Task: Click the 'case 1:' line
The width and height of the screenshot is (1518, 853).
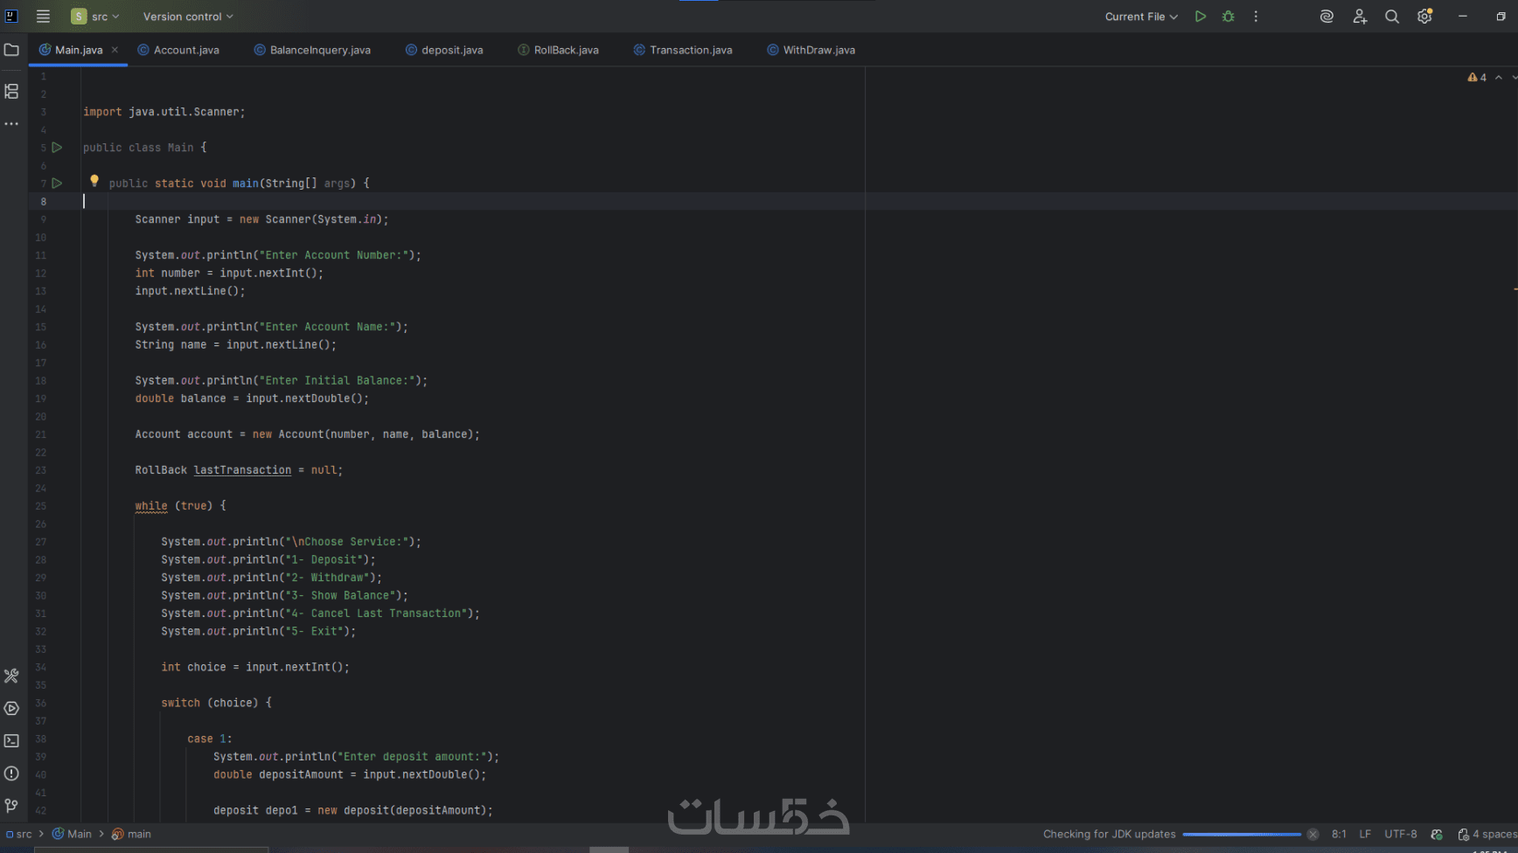Action: (x=210, y=739)
